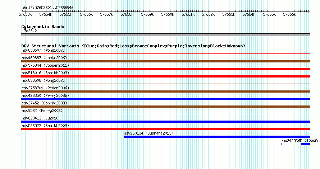
Task: Click the 57664k ruler tick label
Action: pyautogui.click(x=249, y=14)
